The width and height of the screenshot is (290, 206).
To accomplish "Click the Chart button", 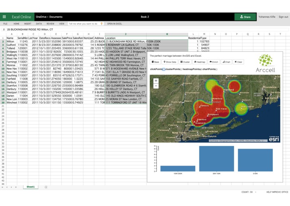I will 226,62.
